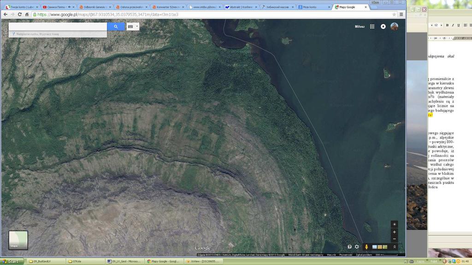Toggle Underline in Word window

click(x=459, y=25)
